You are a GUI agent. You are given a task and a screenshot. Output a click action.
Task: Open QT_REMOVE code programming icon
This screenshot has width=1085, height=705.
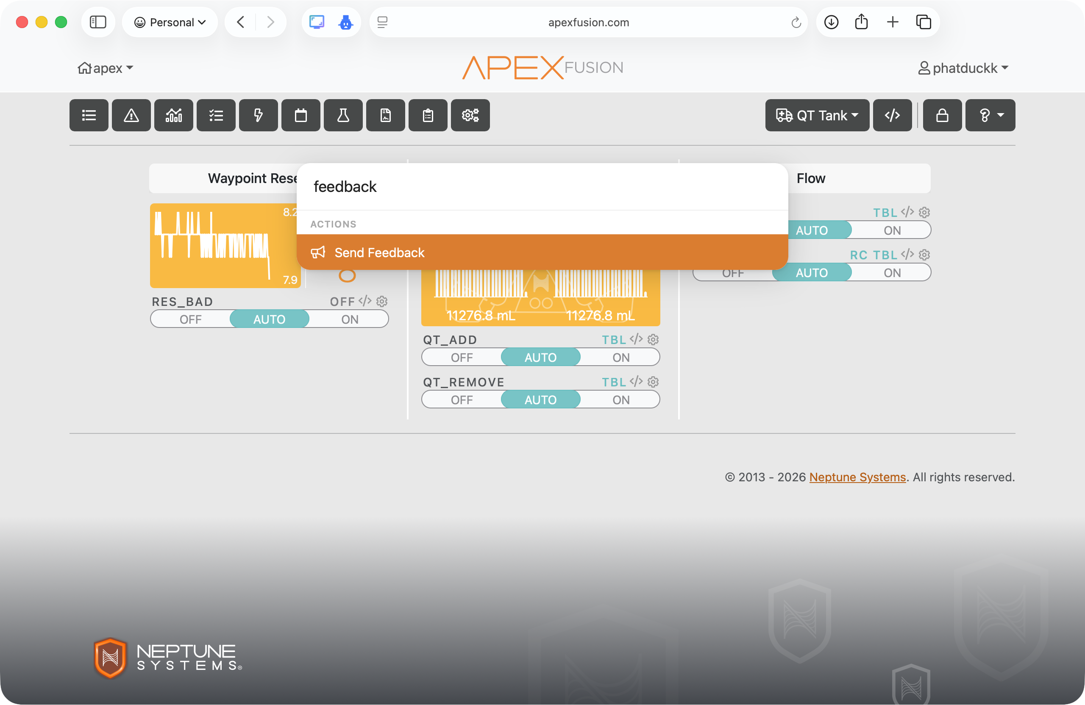tap(637, 382)
